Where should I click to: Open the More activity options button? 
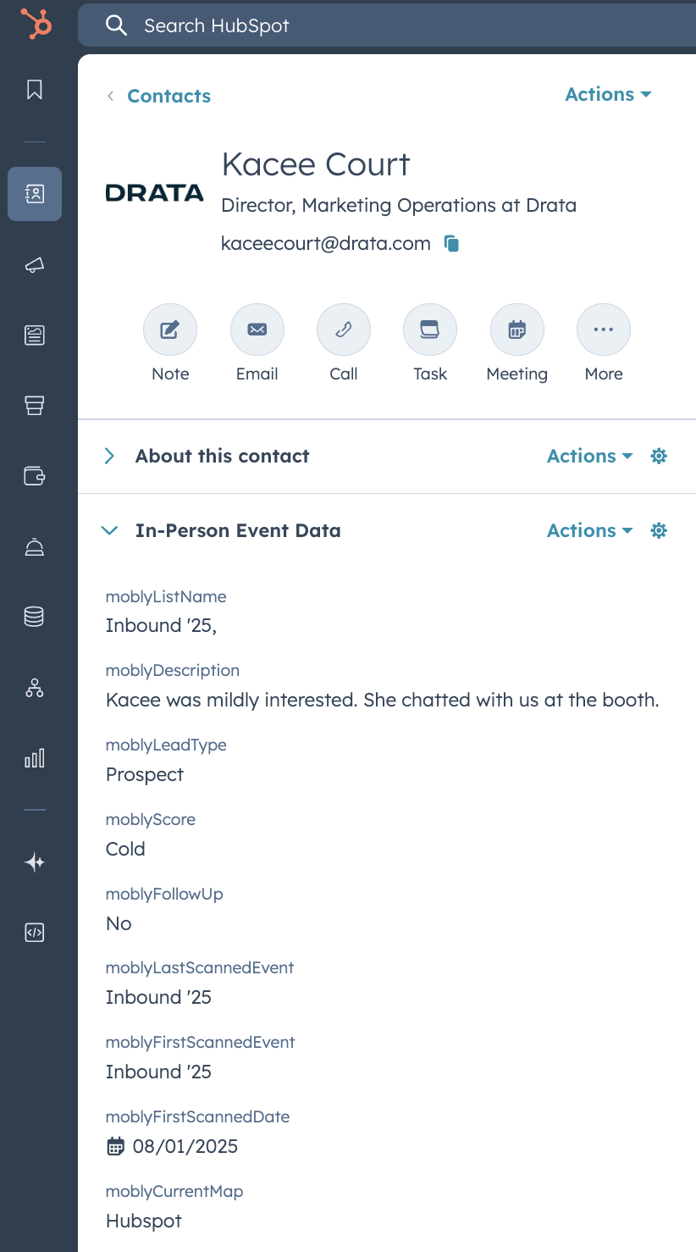(x=604, y=330)
